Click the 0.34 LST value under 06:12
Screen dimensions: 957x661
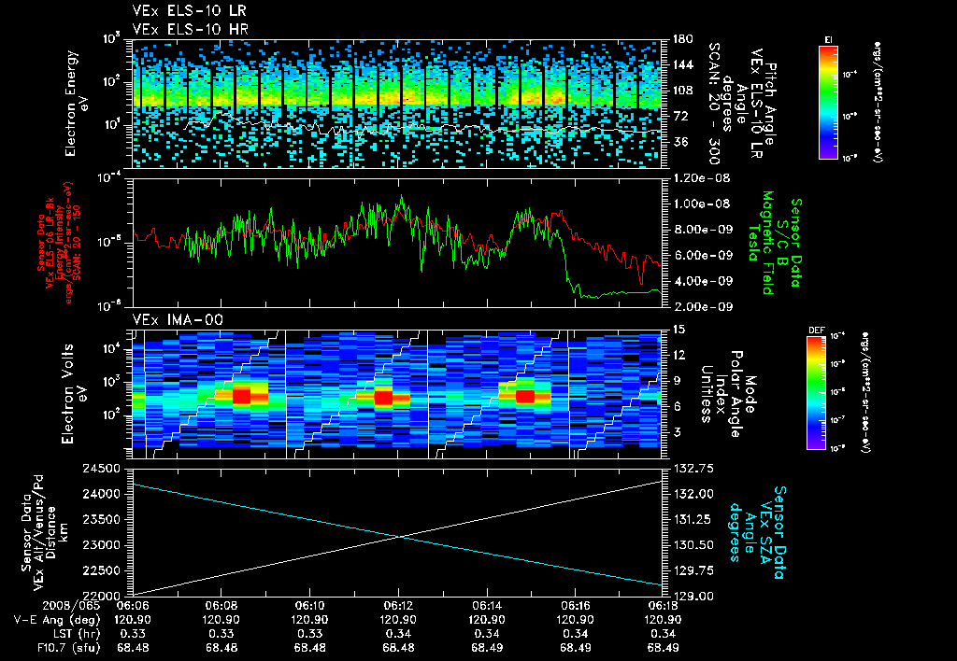398,634
